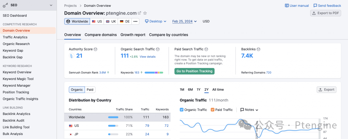Open the Feb 25, 2024 date dropdown

pyautogui.click(x=185, y=21)
